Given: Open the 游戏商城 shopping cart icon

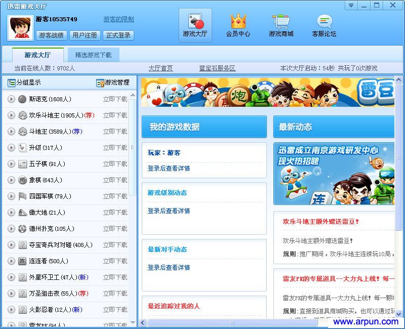Looking at the screenshot, I should [281, 25].
